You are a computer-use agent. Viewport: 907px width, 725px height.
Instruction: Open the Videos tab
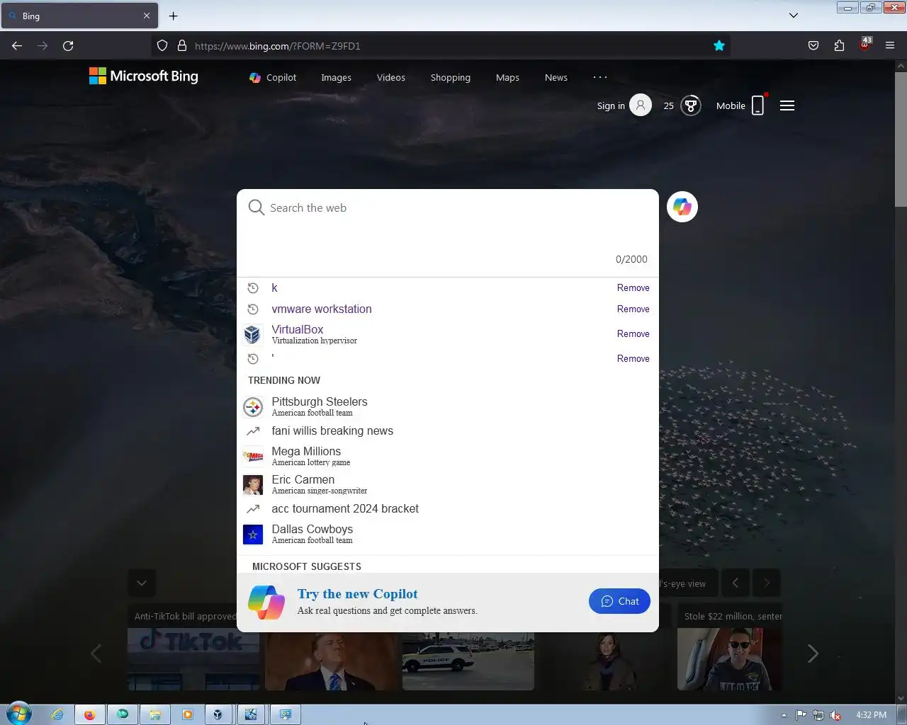tap(391, 77)
